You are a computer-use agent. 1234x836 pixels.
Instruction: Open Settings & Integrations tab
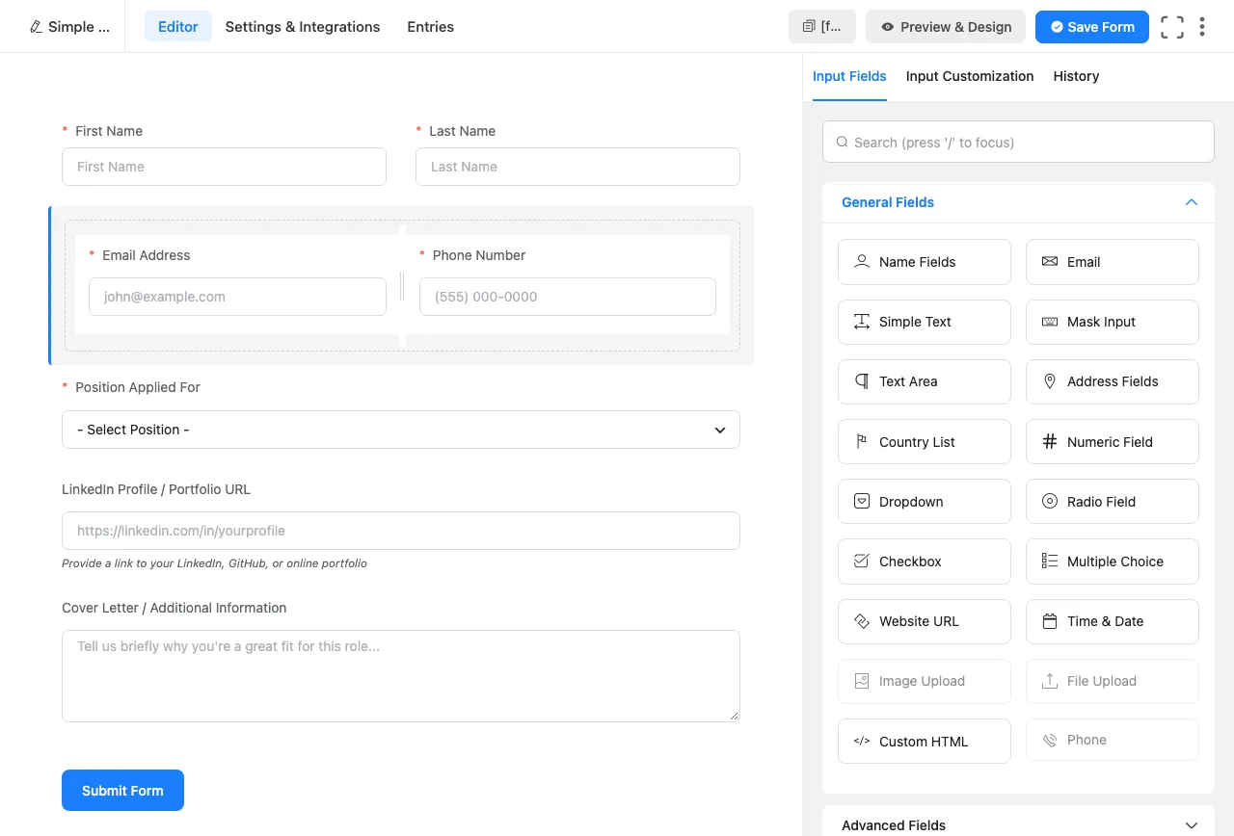click(x=303, y=27)
